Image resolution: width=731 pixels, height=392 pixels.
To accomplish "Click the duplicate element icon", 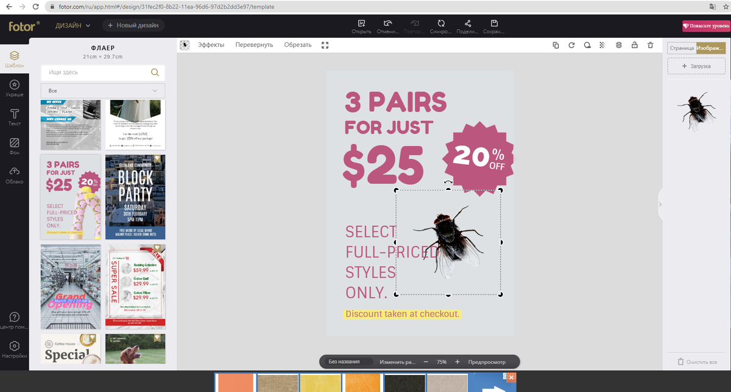I will (556, 45).
